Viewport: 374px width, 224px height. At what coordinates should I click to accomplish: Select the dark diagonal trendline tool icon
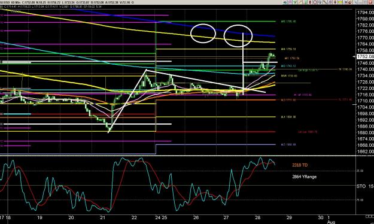coord(324,2)
